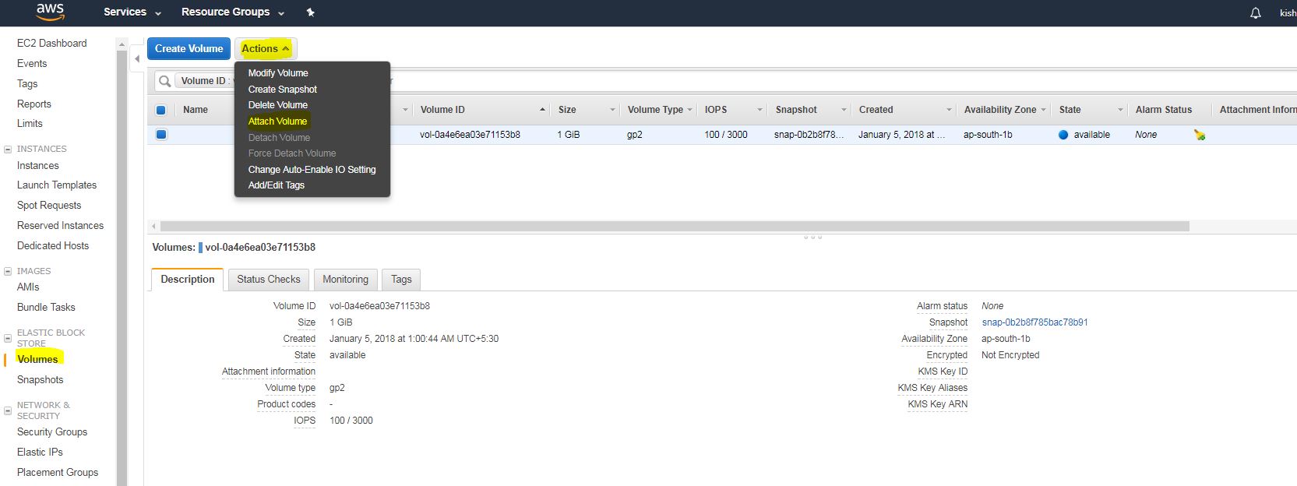Viewport: 1297px width, 486px height.
Task: Collapse the Instances section in sidebar
Action: point(8,149)
